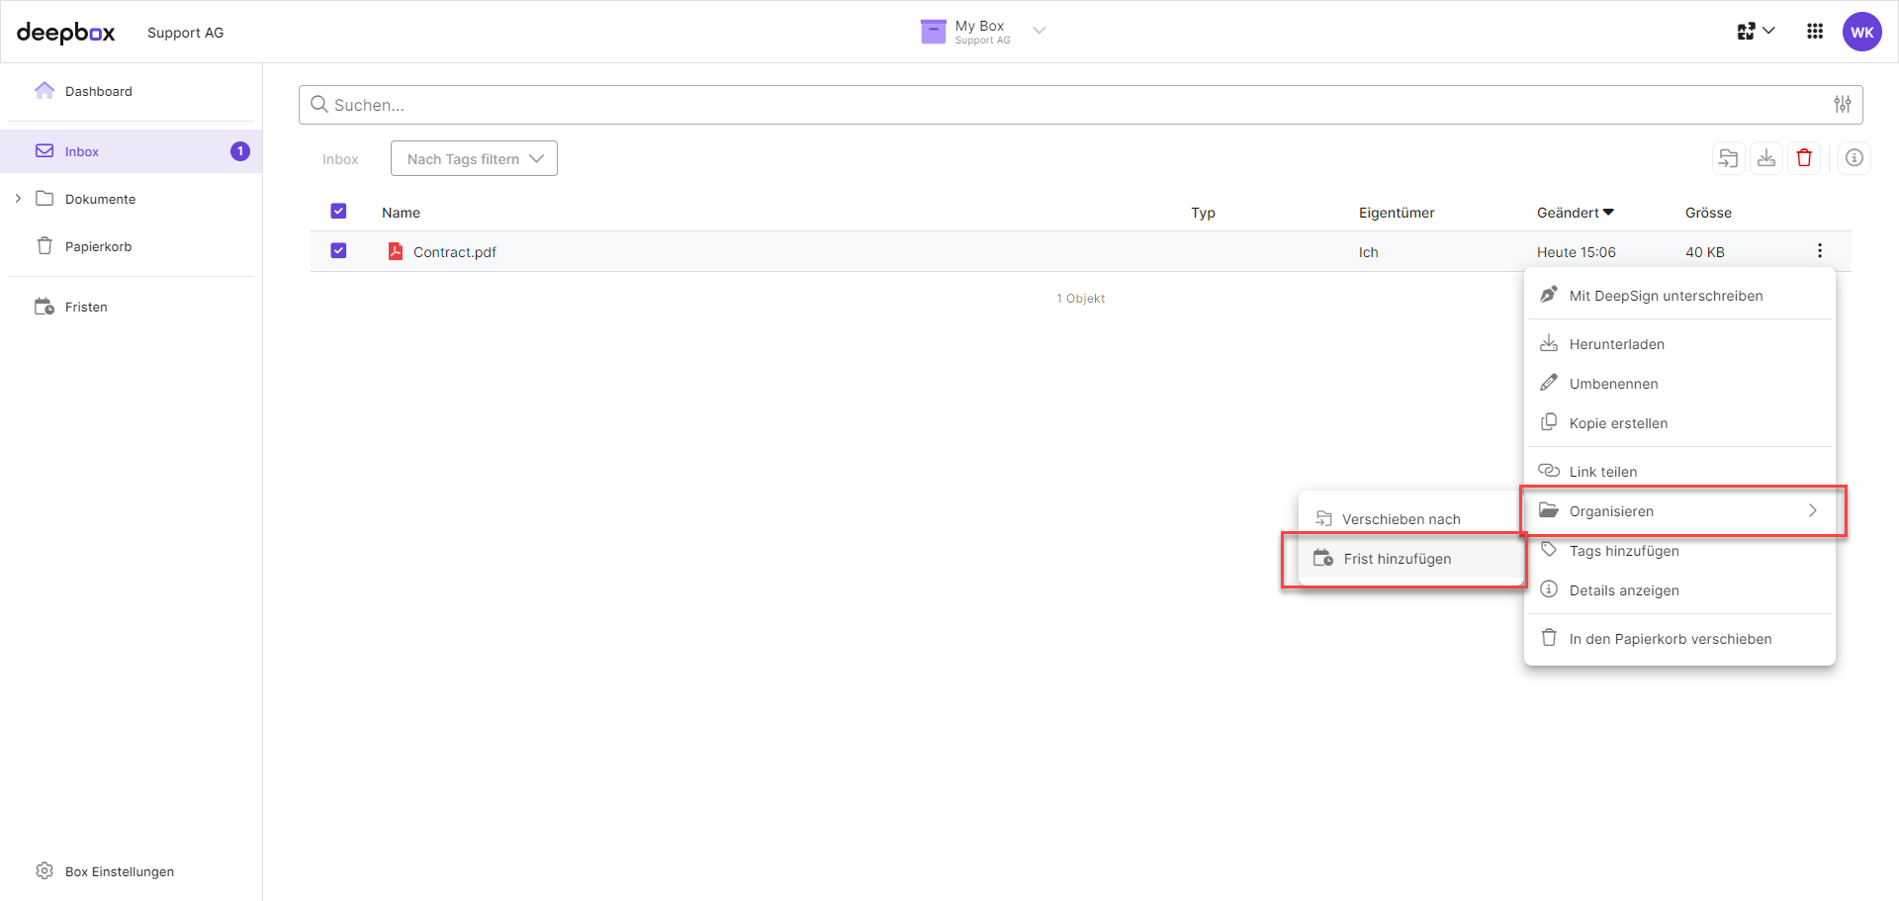Expand the Dokumente sidebar folder
Screen dimensions: 1899x901
[17, 198]
